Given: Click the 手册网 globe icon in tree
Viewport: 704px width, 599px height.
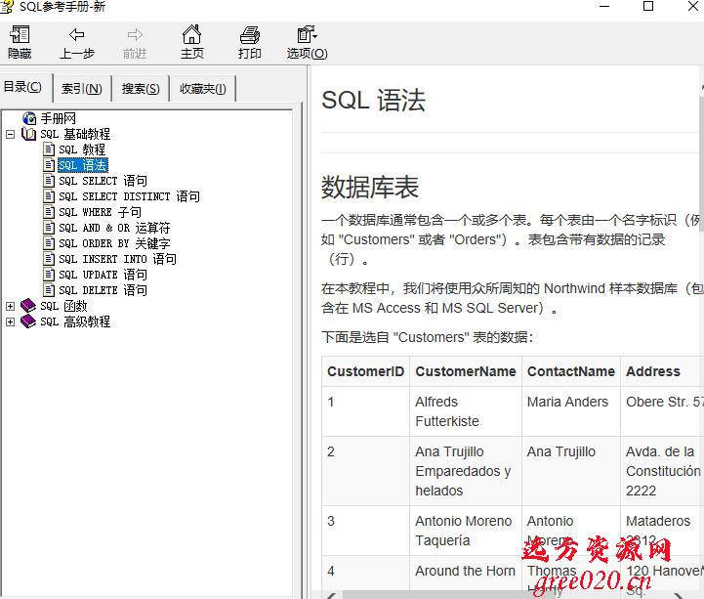Looking at the screenshot, I should point(29,118).
